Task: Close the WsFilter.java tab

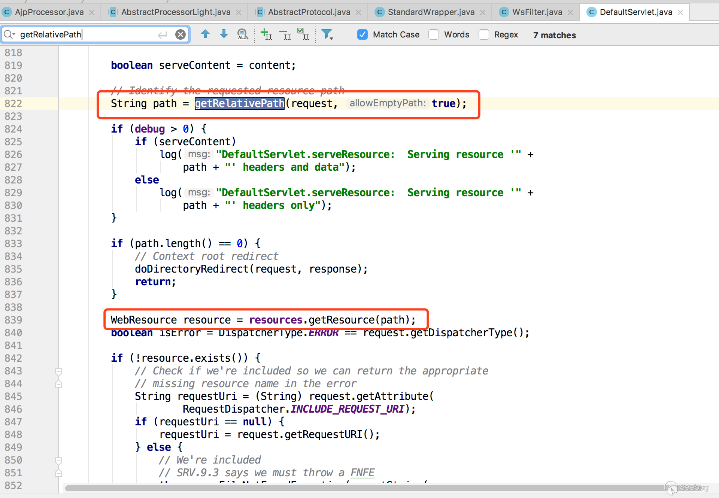Action: [570, 12]
